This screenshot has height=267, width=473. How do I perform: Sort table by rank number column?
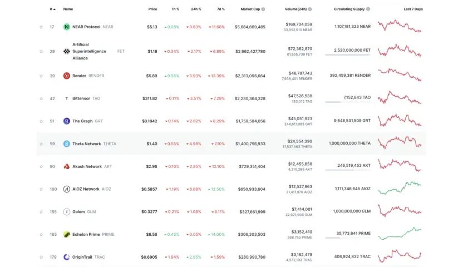tap(52, 9)
